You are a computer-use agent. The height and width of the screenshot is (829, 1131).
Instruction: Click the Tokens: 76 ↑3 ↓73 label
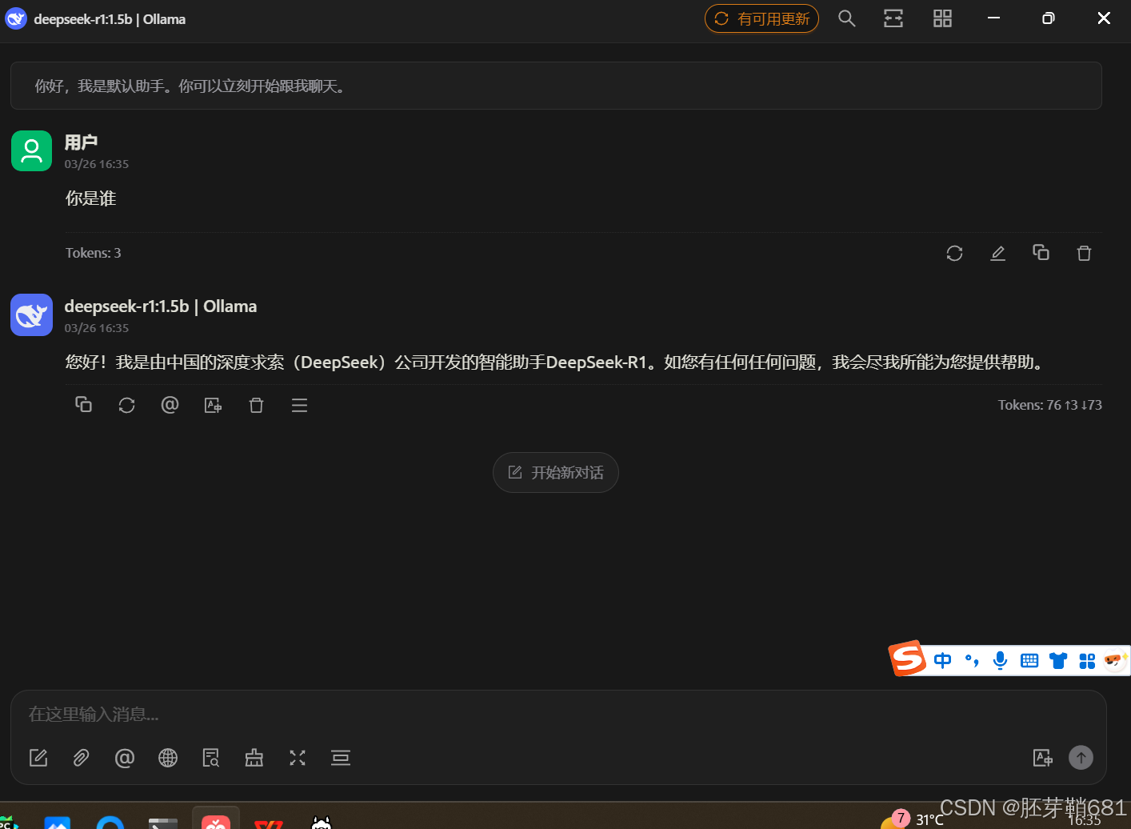pyautogui.click(x=1050, y=405)
